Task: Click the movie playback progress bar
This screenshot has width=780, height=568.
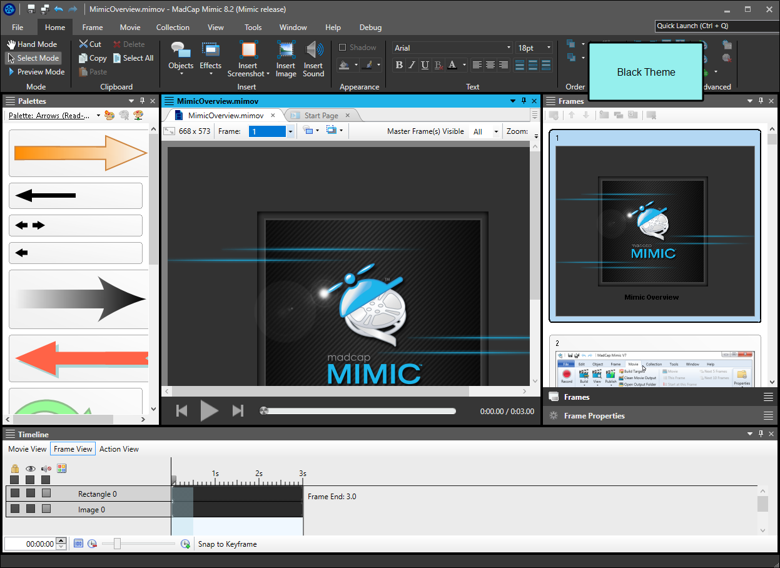Action: [359, 411]
